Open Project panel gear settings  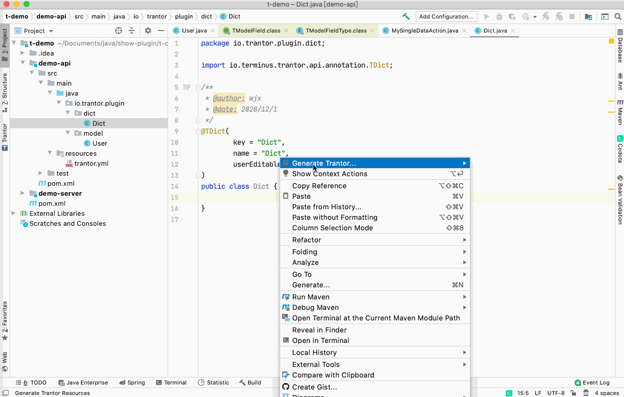click(148, 31)
